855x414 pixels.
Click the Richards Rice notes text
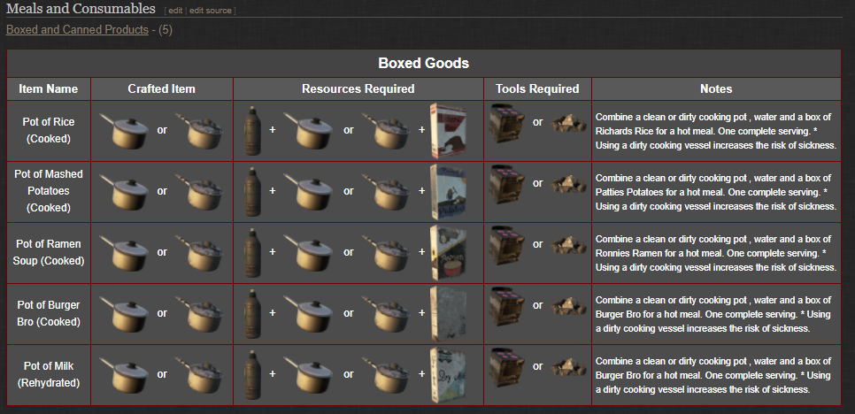click(716, 131)
